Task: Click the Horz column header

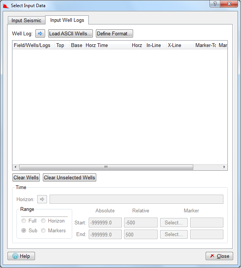Action: [x=138, y=45]
